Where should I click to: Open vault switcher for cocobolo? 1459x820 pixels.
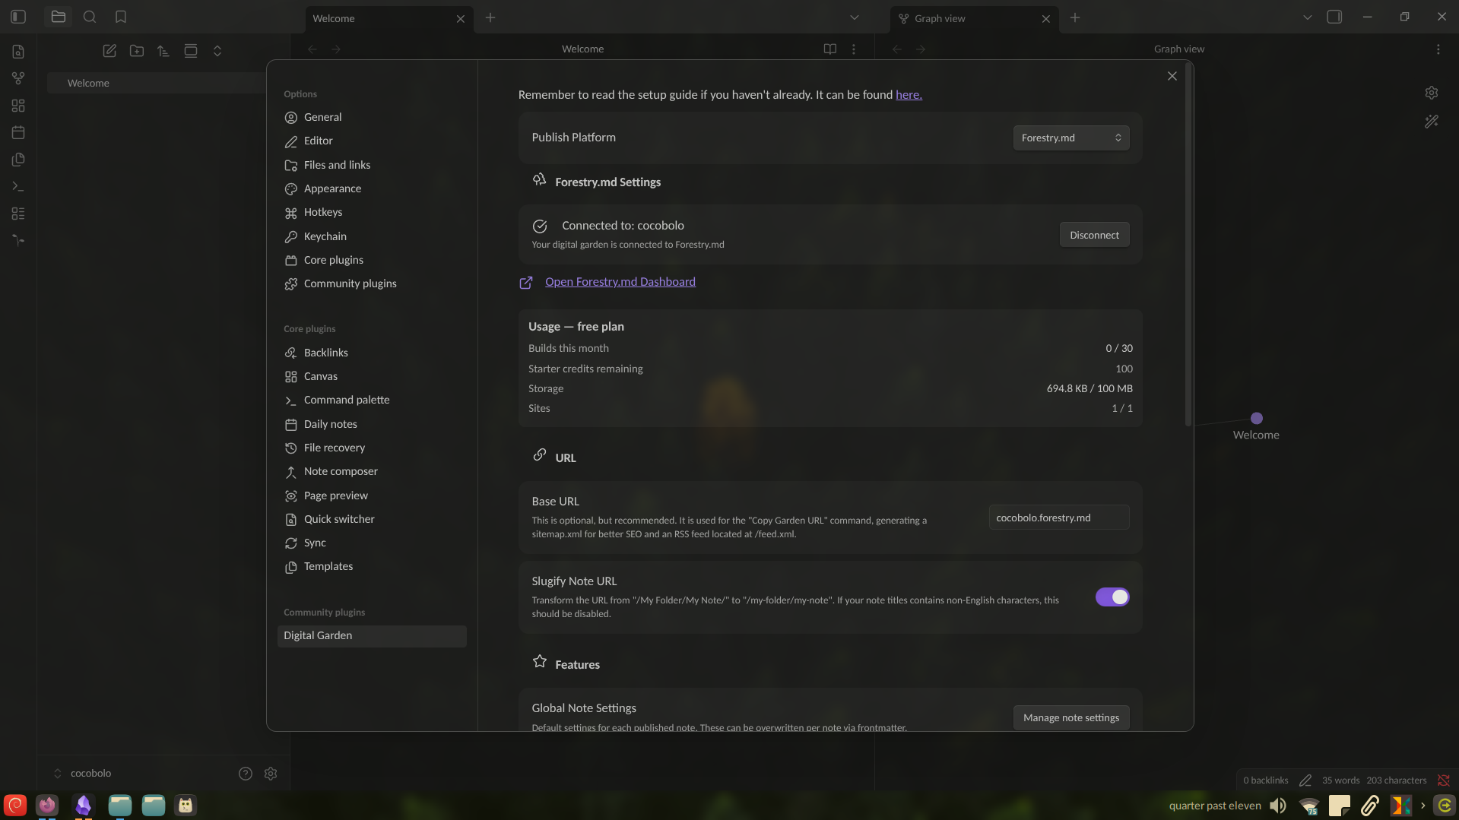84,774
